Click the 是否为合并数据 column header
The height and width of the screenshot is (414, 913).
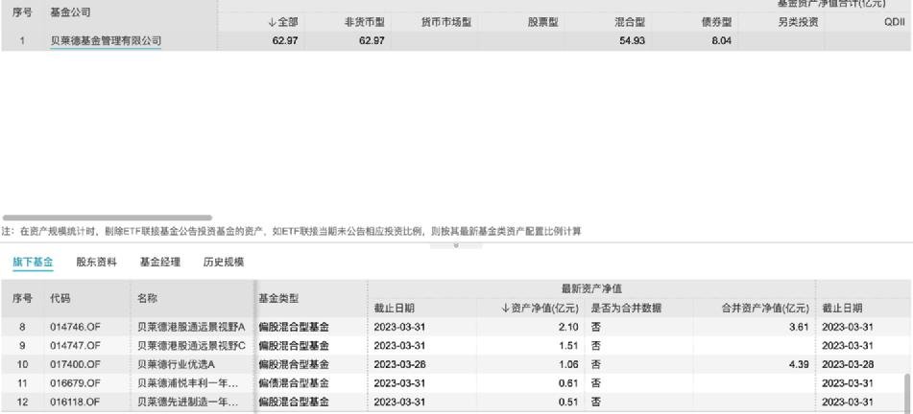(x=626, y=309)
